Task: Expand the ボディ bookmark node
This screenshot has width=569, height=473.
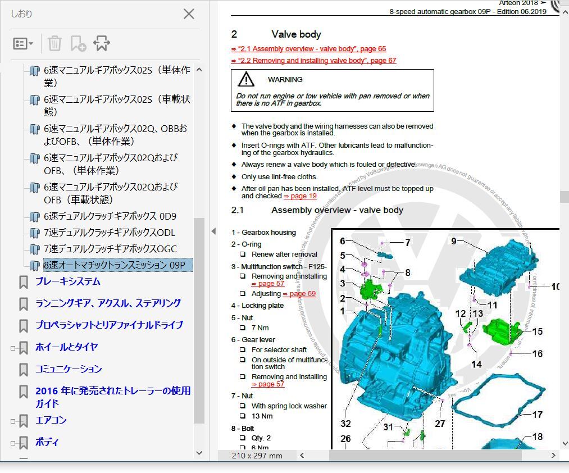Action: pos(13,443)
